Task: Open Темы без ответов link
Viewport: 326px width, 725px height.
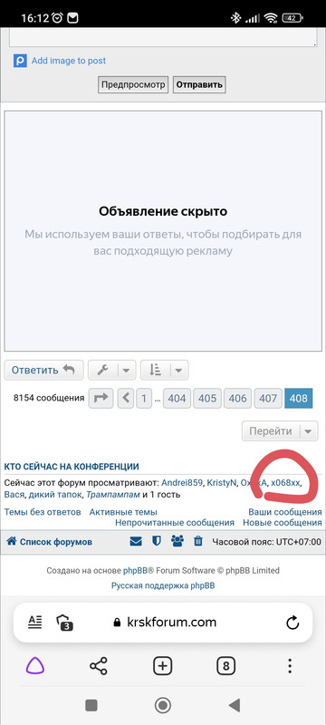Action: coord(43,512)
